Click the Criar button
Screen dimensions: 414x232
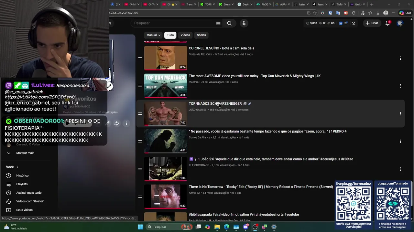click(x=372, y=23)
